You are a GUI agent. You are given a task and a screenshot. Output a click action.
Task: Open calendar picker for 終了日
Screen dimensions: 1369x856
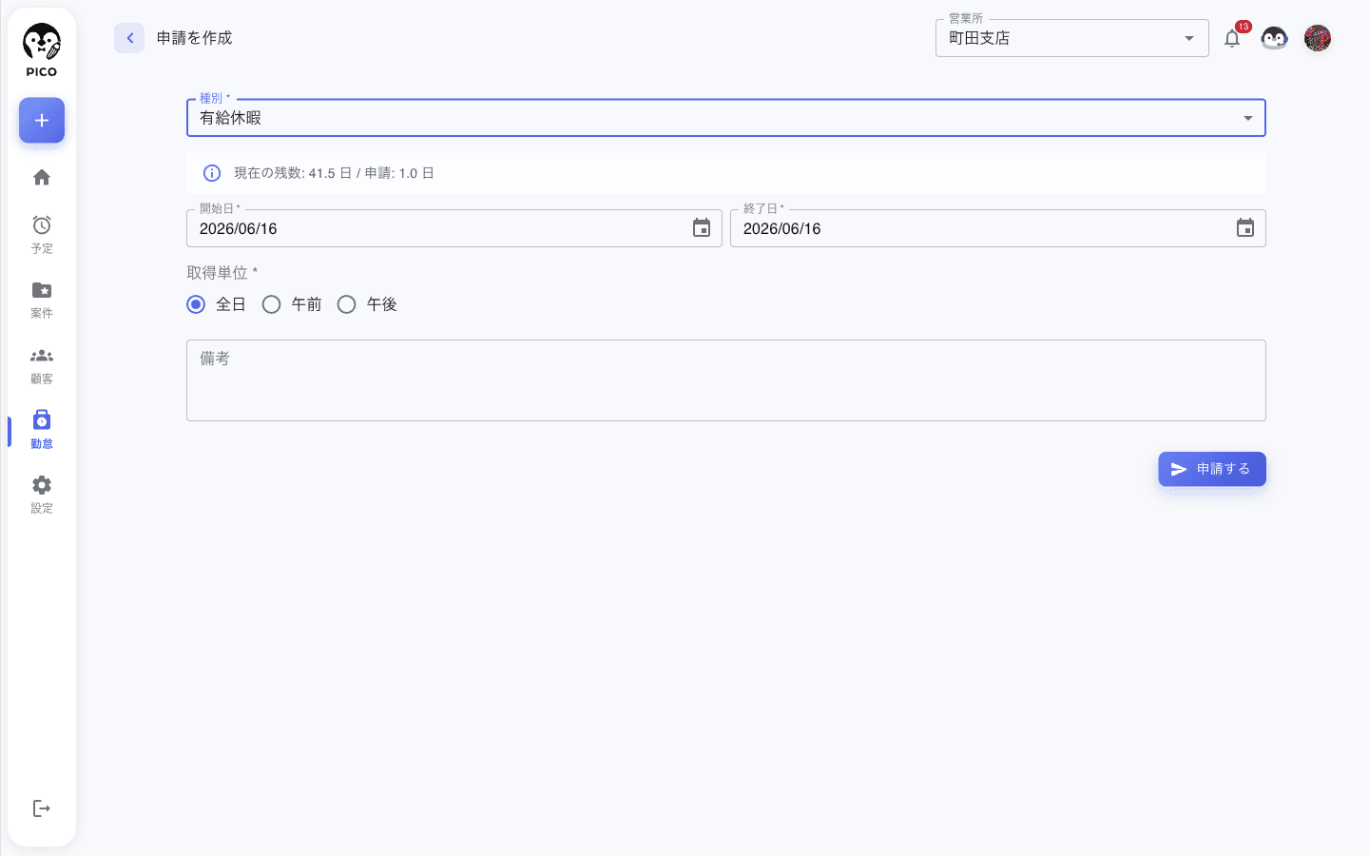tap(1245, 228)
